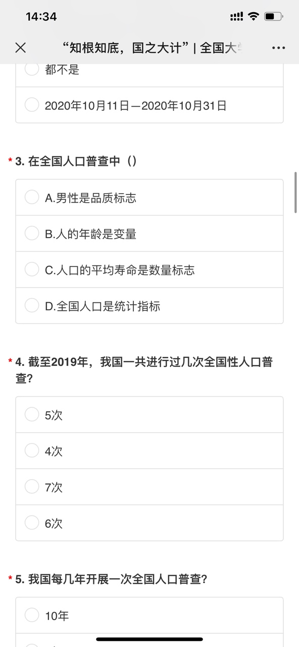The height and width of the screenshot is (647, 299).
Task: Tap the home indicator bar at bottom
Action: [149, 639]
